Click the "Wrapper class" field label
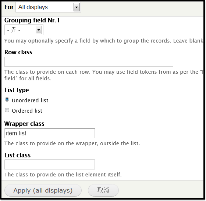Image resolution: width=206 pixels, height=201 pixels. coord(24,124)
